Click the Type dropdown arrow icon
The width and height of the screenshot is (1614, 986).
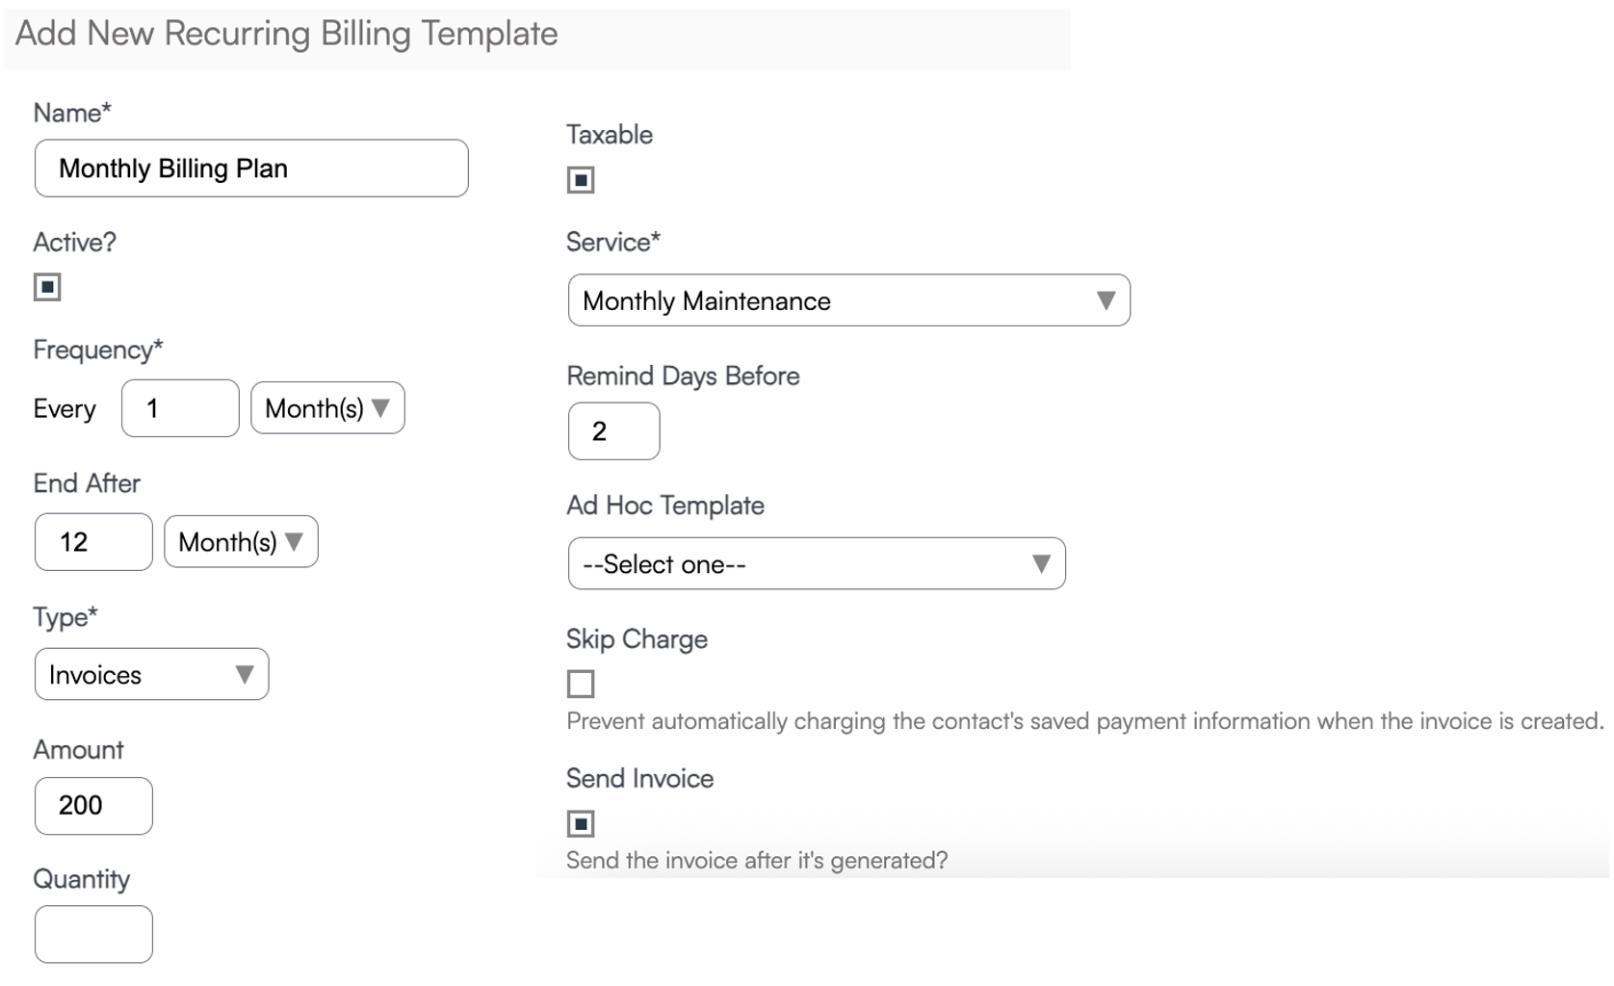pos(245,675)
